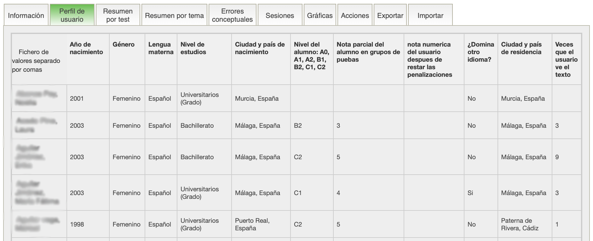This screenshot has width=593, height=241.
Task: Click the Género column header
Action: (124, 44)
